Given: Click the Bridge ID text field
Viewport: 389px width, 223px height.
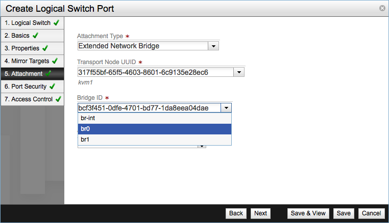Looking at the screenshot, I should [149, 108].
